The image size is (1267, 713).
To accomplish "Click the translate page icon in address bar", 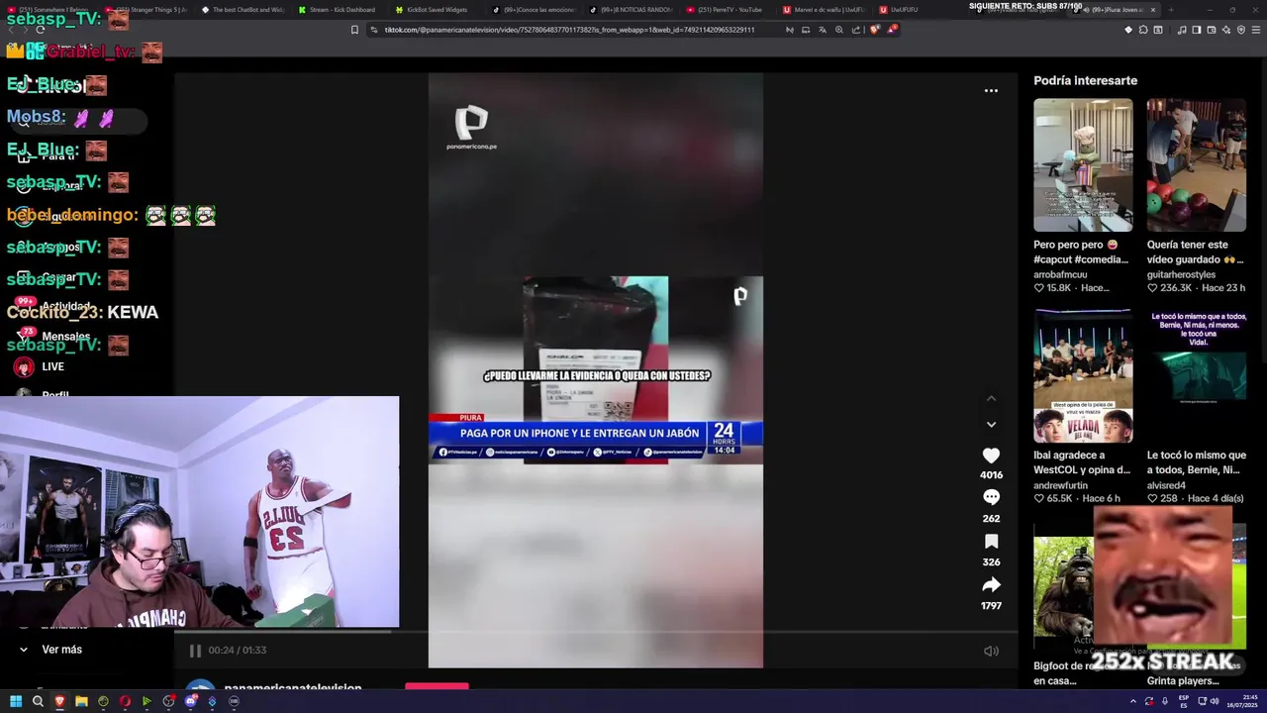I will pyautogui.click(x=823, y=30).
